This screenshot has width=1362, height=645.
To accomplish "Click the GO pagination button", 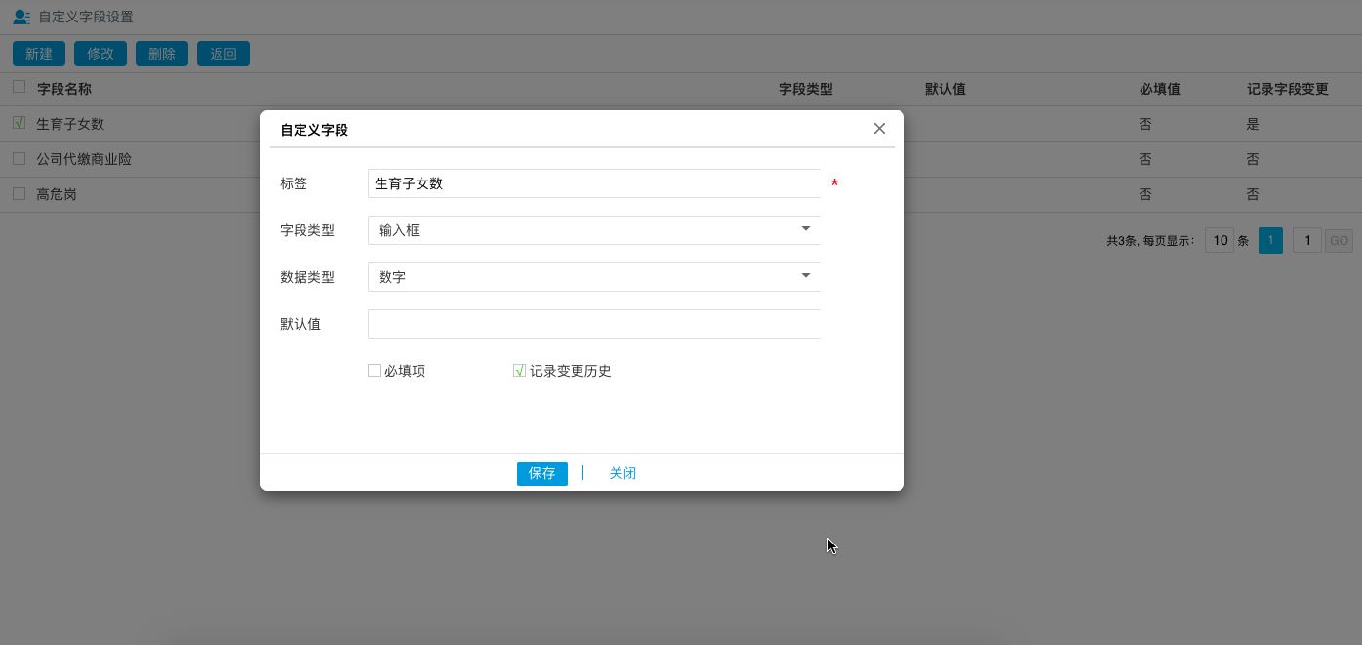I will point(1338,241).
